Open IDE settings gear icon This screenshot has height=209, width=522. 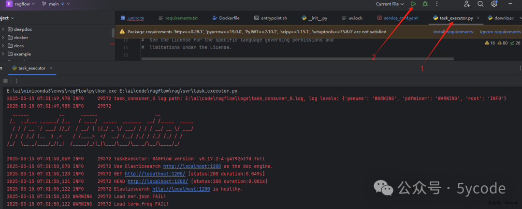pyautogui.click(x=494, y=4)
